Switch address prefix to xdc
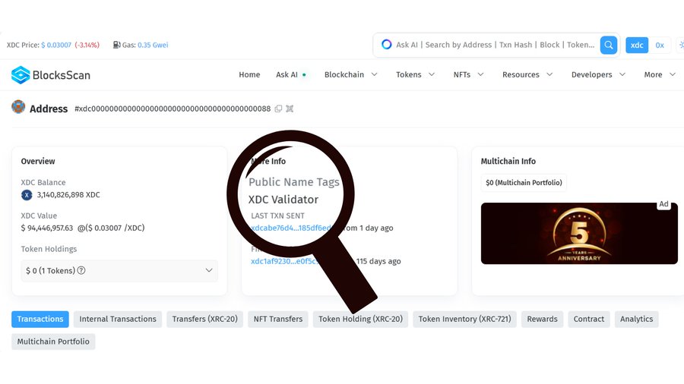The image size is (684, 384). [x=637, y=45]
